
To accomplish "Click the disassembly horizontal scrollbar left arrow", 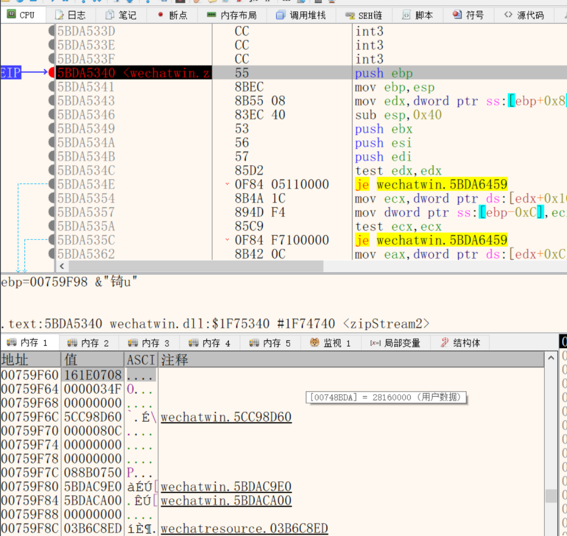I will tap(62, 266).
